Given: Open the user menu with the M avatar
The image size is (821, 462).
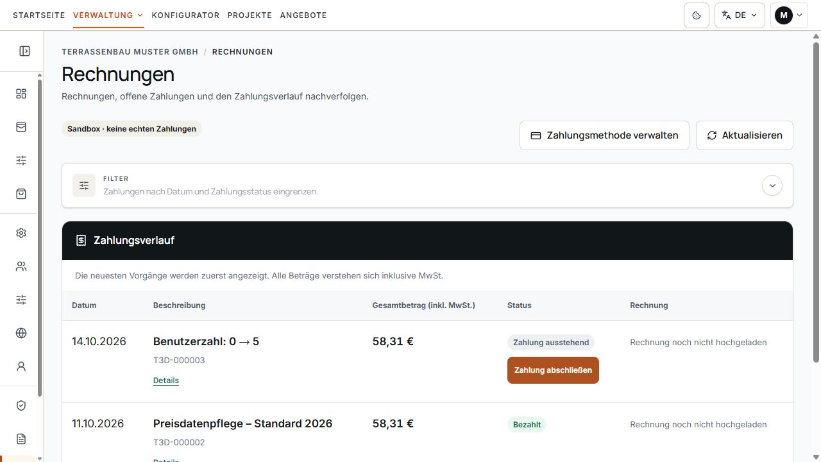Looking at the screenshot, I should pyautogui.click(x=789, y=15).
